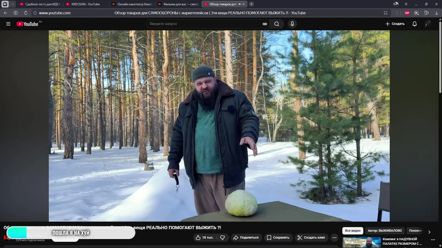
Task: Focus the Введите запрос search field
Action: point(205,24)
